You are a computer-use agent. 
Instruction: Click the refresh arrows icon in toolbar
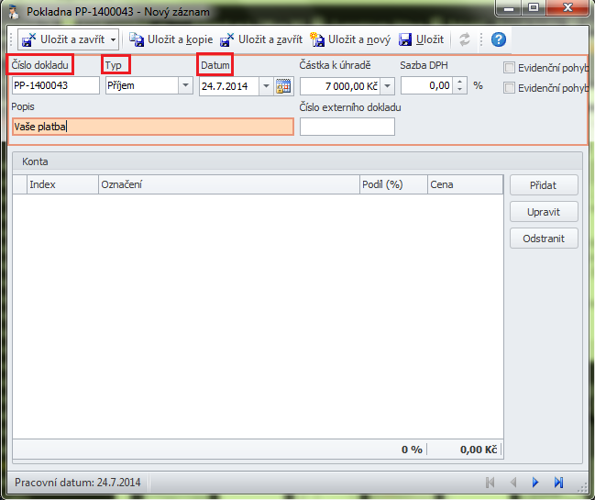pos(466,39)
